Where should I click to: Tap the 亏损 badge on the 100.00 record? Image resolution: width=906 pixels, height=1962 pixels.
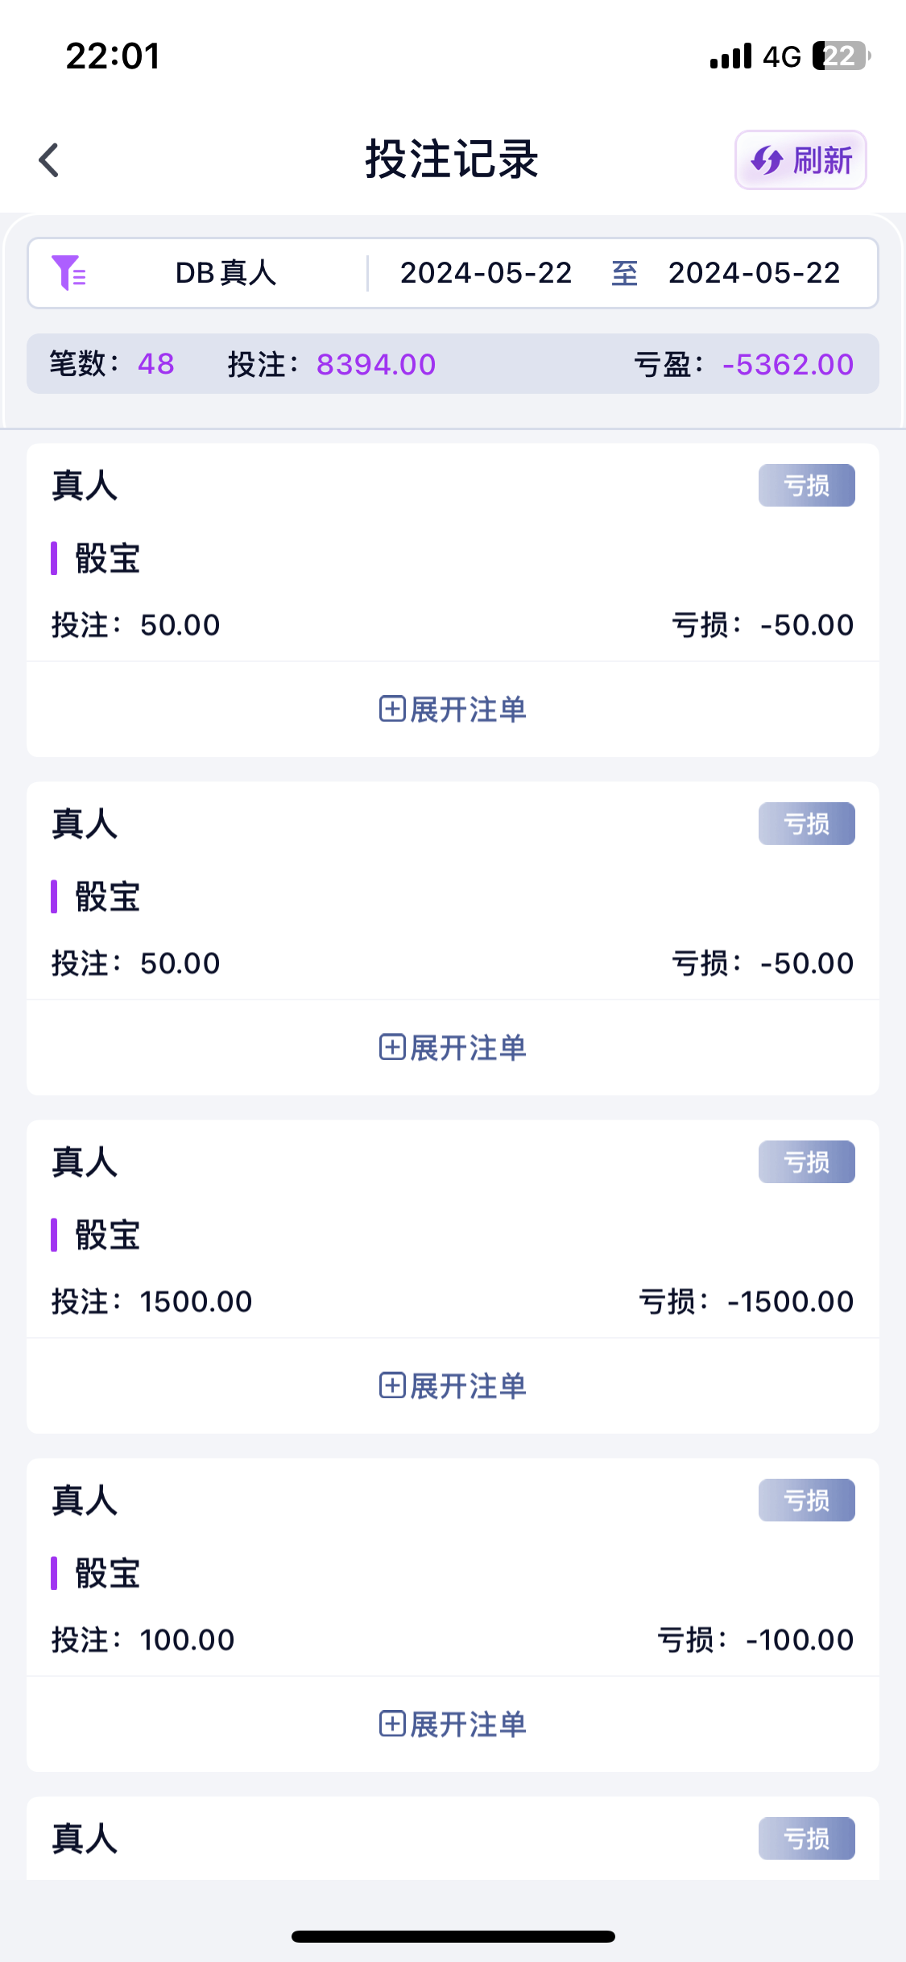tap(806, 1500)
